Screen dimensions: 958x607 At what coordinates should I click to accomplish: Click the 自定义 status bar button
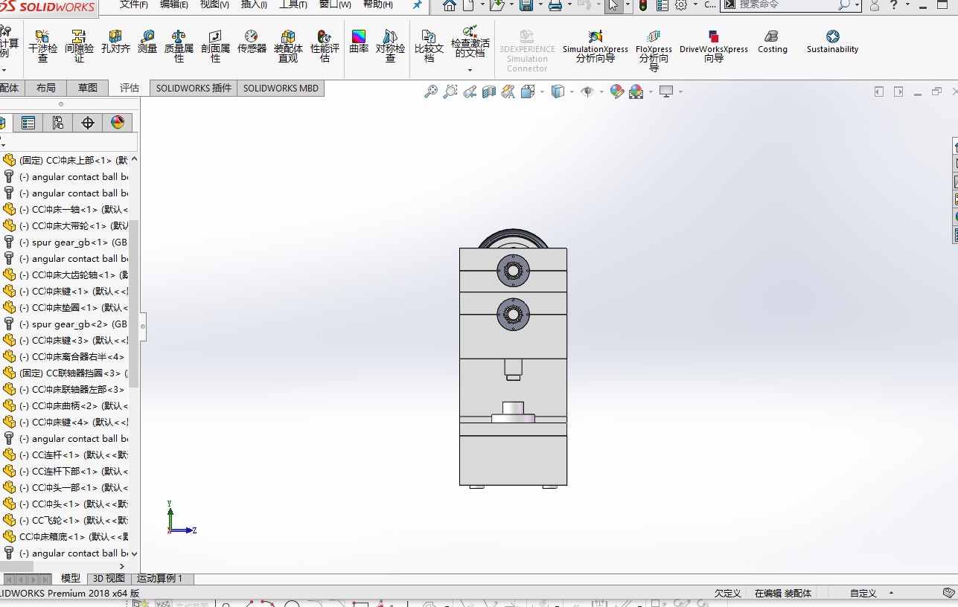click(863, 593)
